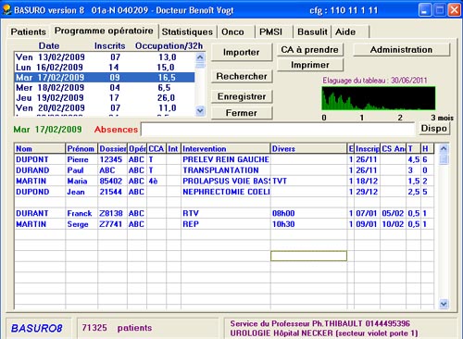
Task: Click the outlined empty Divers cell
Action: point(308,256)
